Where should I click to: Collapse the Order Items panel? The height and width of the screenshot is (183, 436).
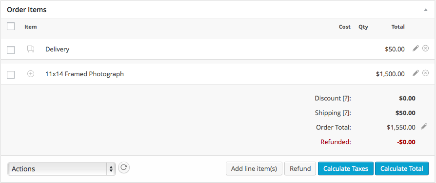tap(425, 10)
